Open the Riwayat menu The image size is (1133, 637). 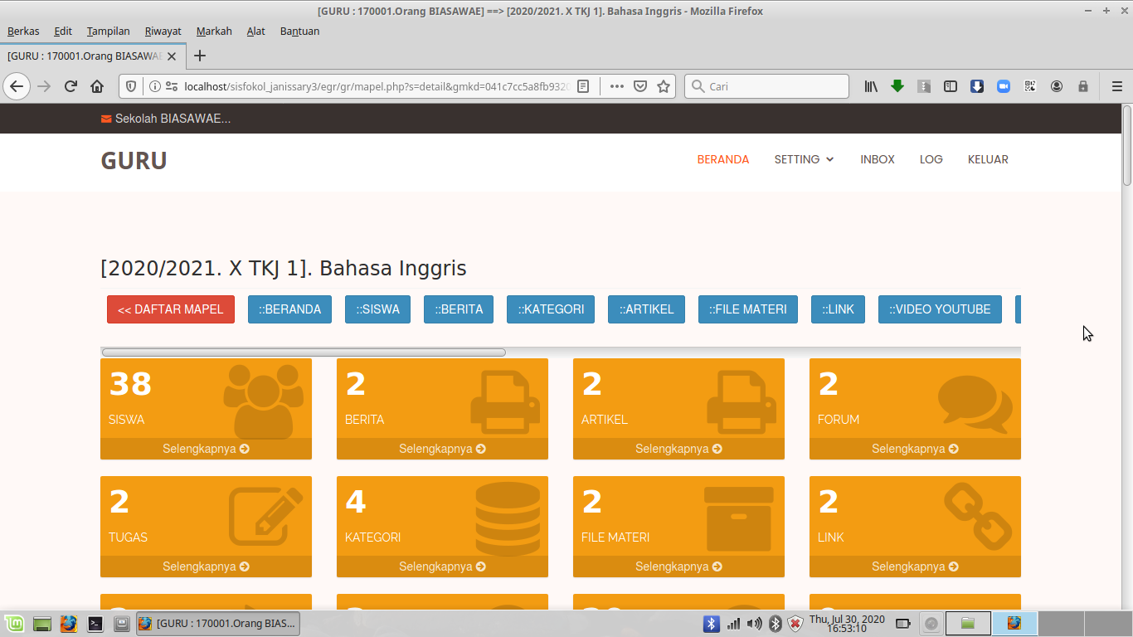coord(163,32)
